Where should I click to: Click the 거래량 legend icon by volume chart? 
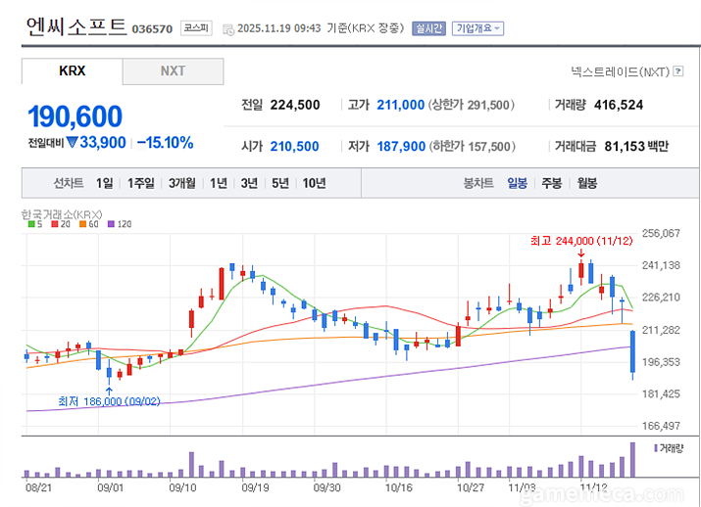coord(652,449)
